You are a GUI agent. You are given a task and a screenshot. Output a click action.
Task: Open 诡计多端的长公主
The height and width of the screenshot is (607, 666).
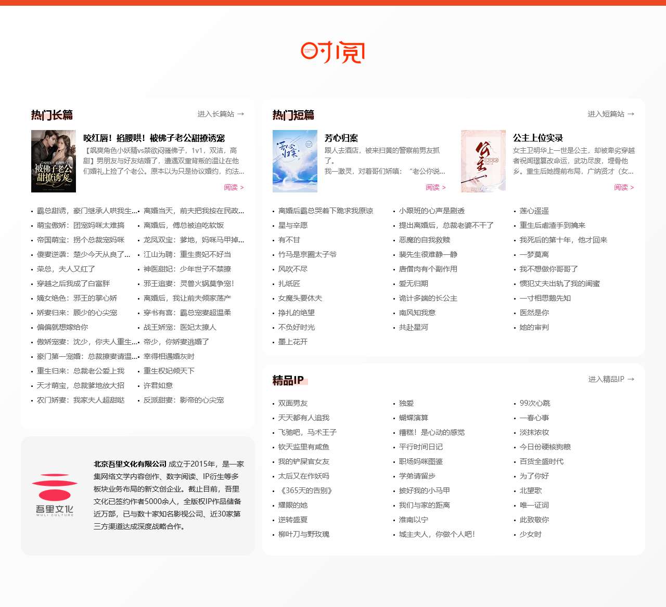(x=428, y=298)
